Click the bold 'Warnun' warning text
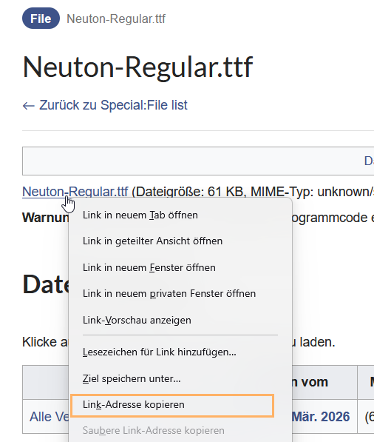374x442 pixels. point(45,218)
